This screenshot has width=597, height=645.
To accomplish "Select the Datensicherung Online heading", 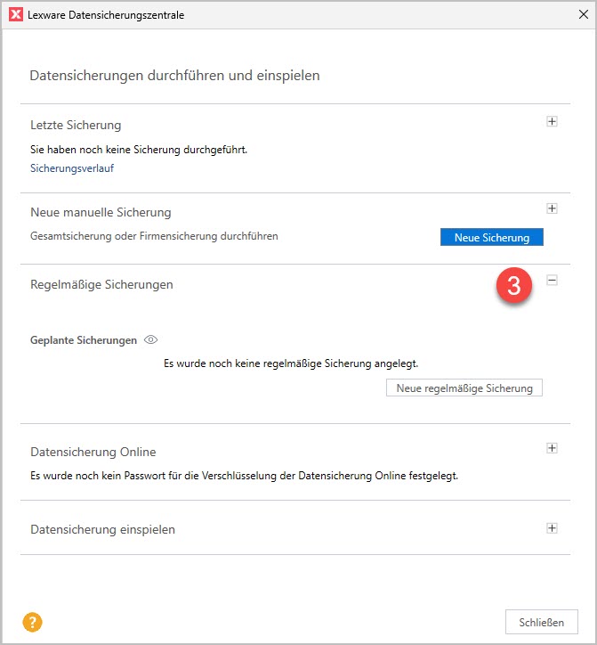I will pyautogui.click(x=93, y=452).
